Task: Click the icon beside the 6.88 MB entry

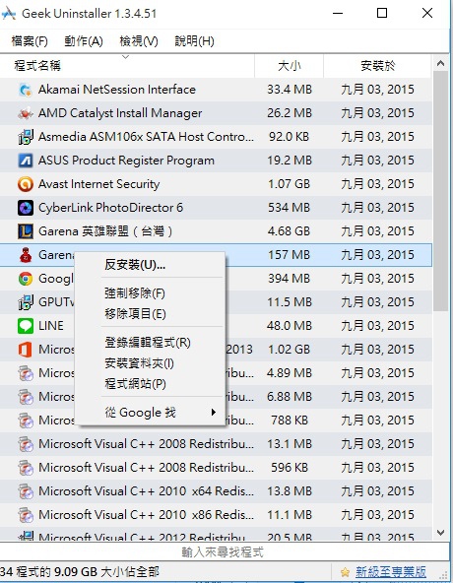Action: pos(26,397)
